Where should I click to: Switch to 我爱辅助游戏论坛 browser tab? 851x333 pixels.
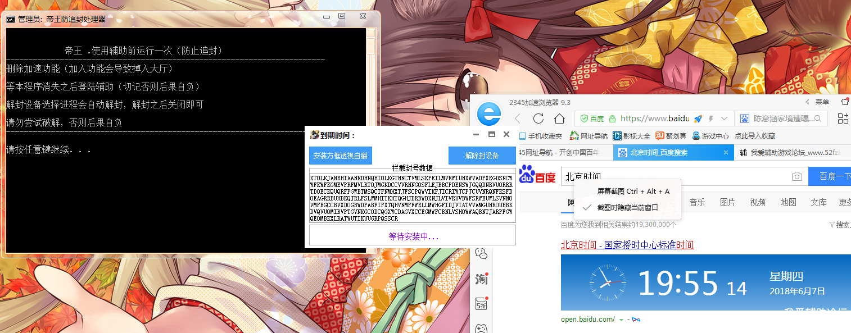[x=791, y=153]
